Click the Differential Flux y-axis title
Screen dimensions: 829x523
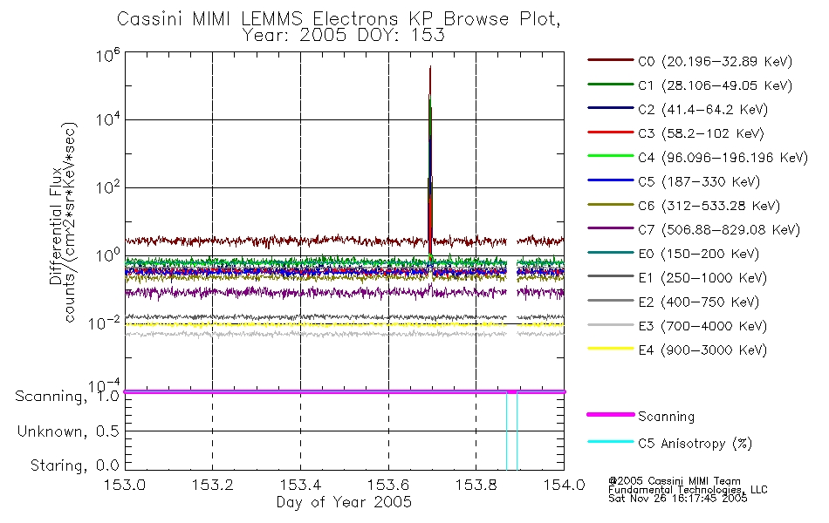pos(56,226)
